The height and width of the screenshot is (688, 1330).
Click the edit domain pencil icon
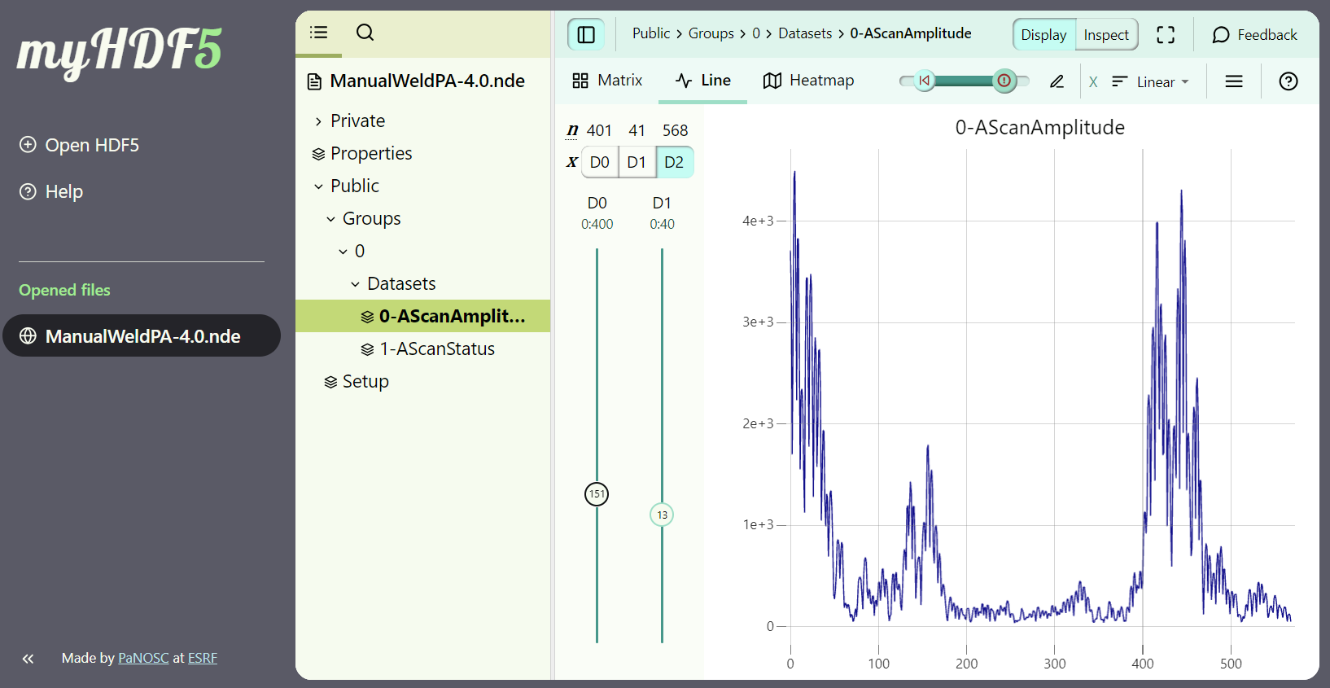click(x=1057, y=81)
